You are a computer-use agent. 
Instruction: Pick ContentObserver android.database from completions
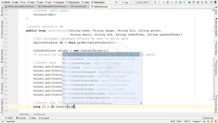pos(102,85)
